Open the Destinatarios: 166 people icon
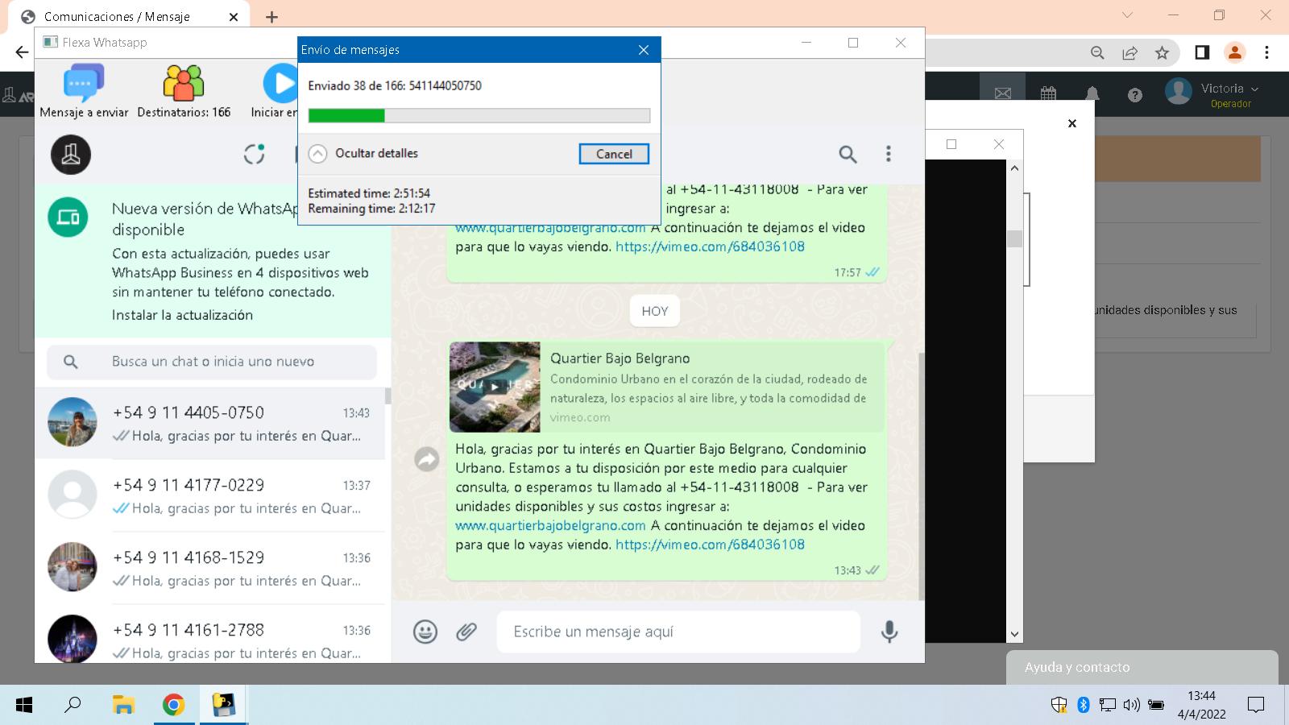The height and width of the screenshot is (725, 1289). pos(184,83)
